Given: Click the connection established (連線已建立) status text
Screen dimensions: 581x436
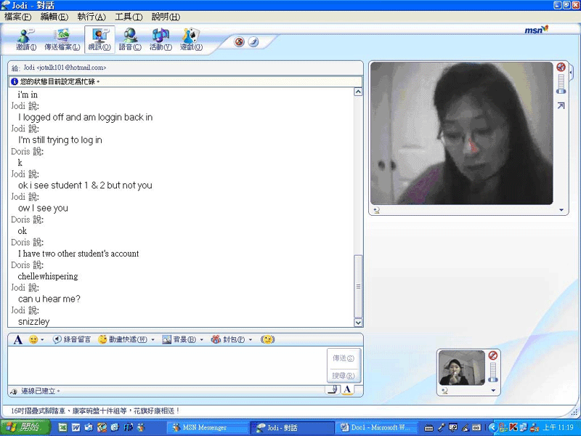Looking at the screenshot, I should coord(40,391).
